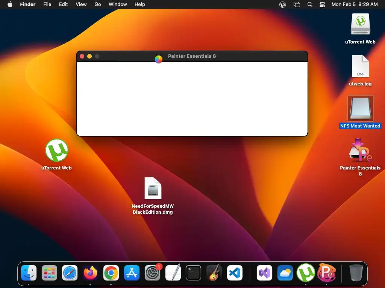The height and width of the screenshot is (288, 385).
Task: Open the File menu
Action: point(47,4)
